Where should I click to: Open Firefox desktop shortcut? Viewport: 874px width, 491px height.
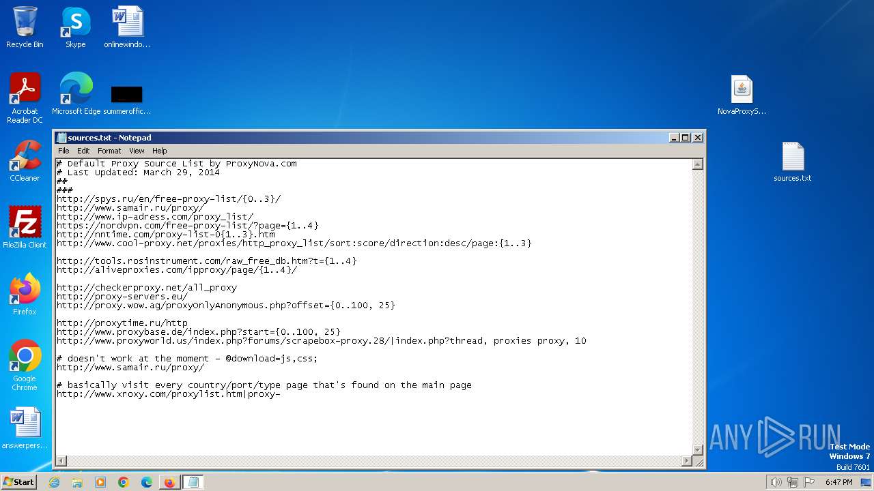coord(25,295)
